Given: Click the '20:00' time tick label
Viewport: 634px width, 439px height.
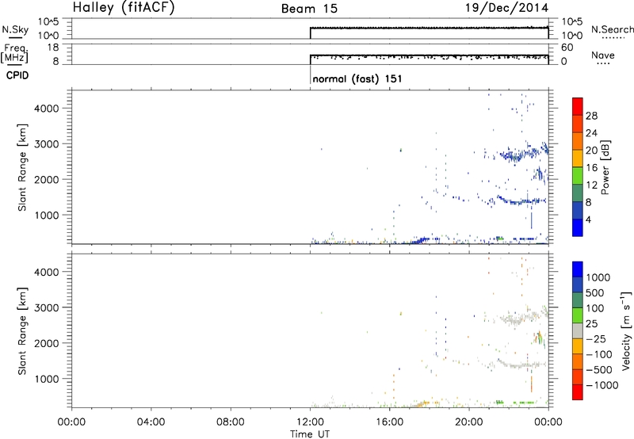Looking at the screenshot, I should coord(468,422).
